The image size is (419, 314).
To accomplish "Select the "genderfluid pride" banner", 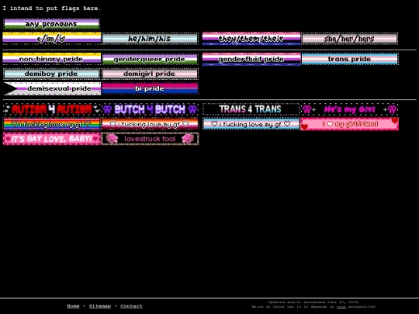I will tap(251, 59).
